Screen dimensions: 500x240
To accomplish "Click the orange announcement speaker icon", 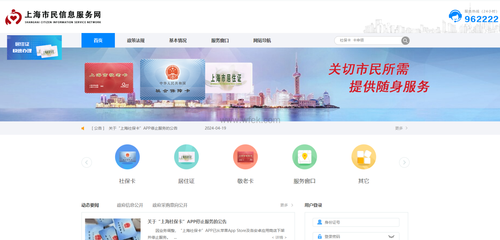I will [83, 128].
